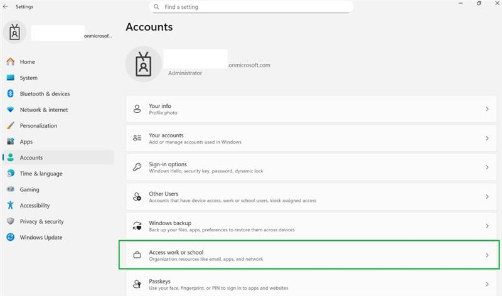The width and height of the screenshot is (502, 296).
Task: Restore down the Settings window
Action: [479, 3]
